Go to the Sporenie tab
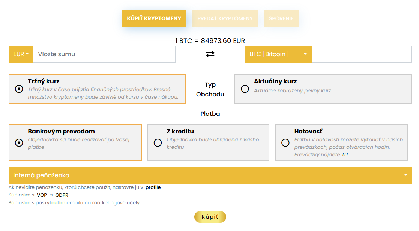The height and width of the screenshot is (231, 419). tap(281, 18)
